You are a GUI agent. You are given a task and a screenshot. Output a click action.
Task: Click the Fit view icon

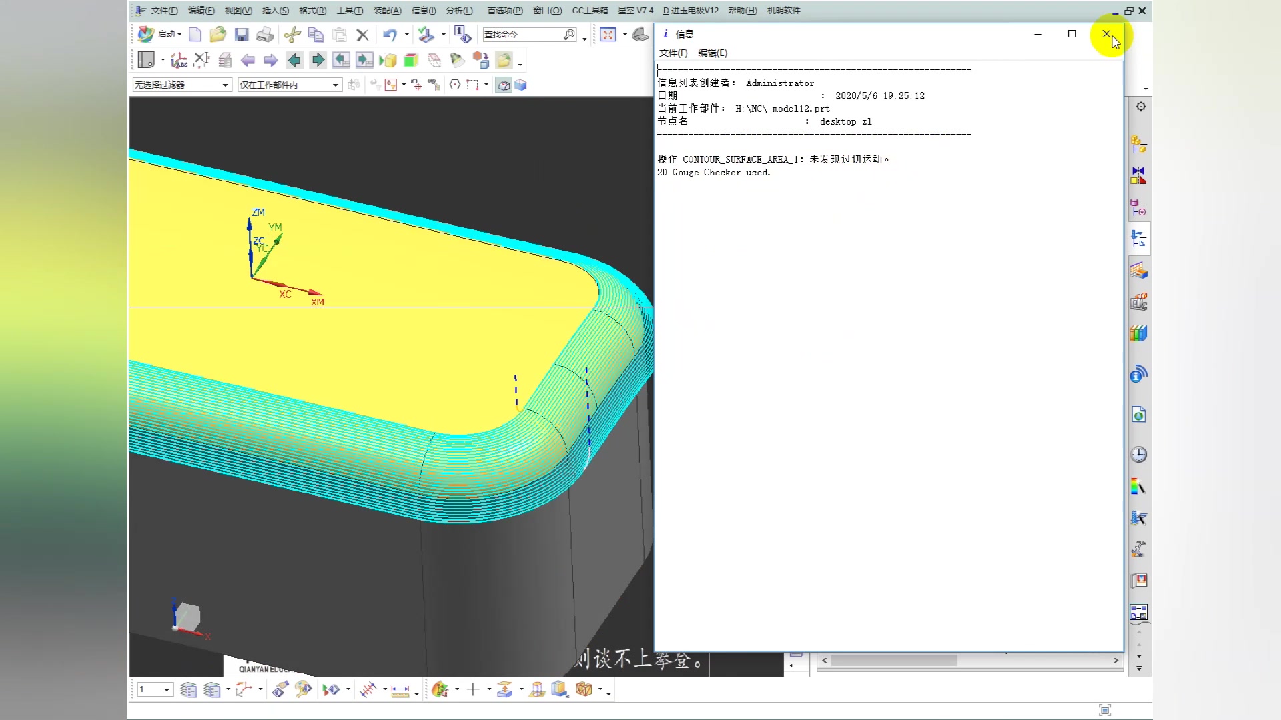[x=608, y=35]
